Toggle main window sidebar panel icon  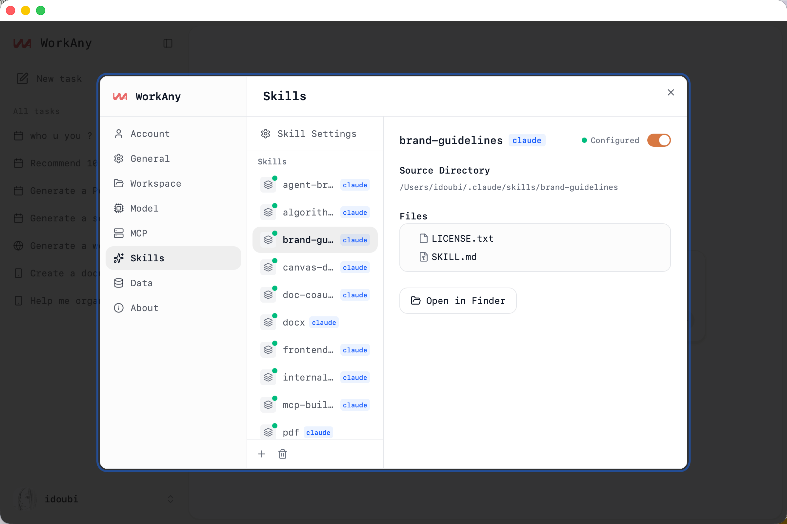(168, 44)
